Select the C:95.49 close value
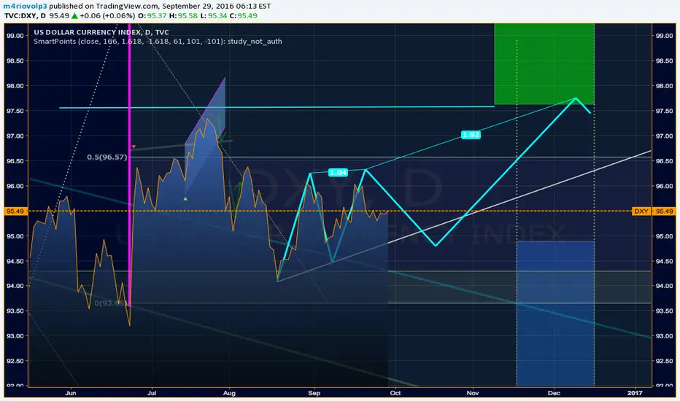 [244, 15]
